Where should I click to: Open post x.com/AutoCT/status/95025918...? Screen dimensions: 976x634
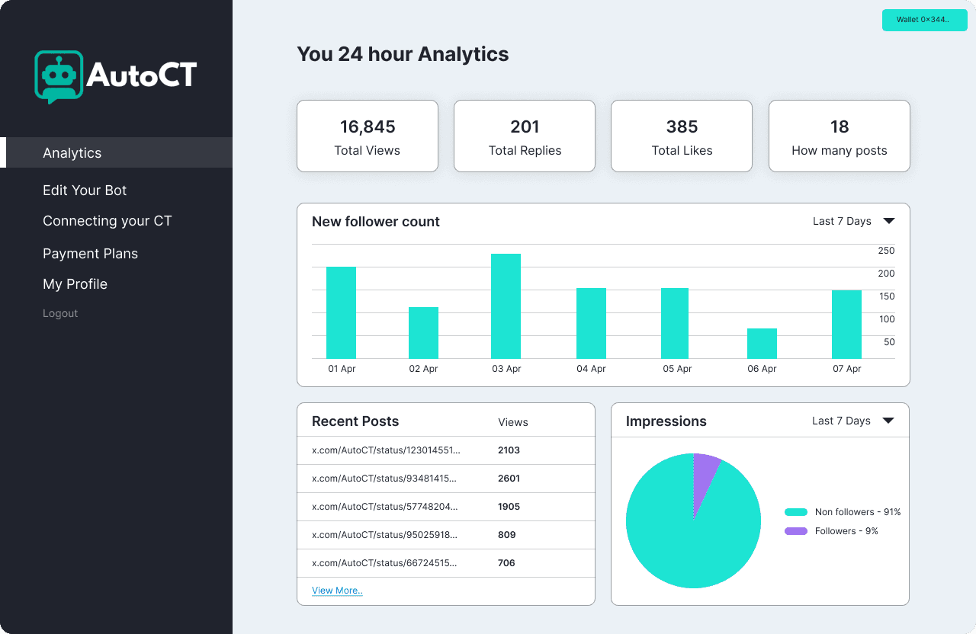(385, 535)
